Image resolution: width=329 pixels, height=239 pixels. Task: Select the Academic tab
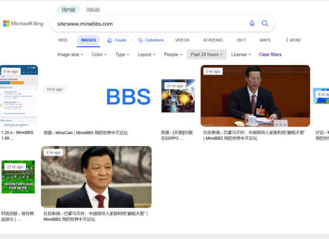click(213, 40)
